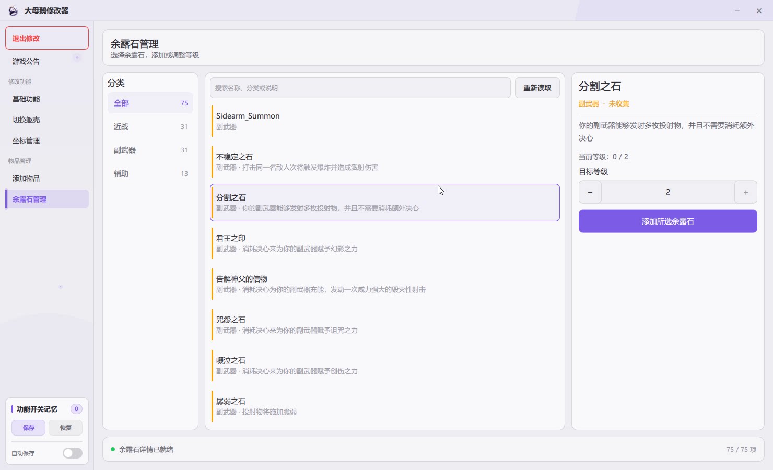
Task: Select the 君王之印 list item
Action: click(385, 243)
